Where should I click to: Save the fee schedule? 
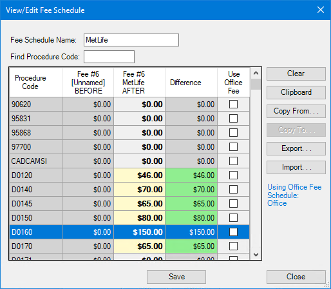tap(176, 277)
